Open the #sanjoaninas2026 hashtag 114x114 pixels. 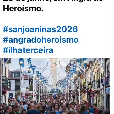[x=40, y=29]
